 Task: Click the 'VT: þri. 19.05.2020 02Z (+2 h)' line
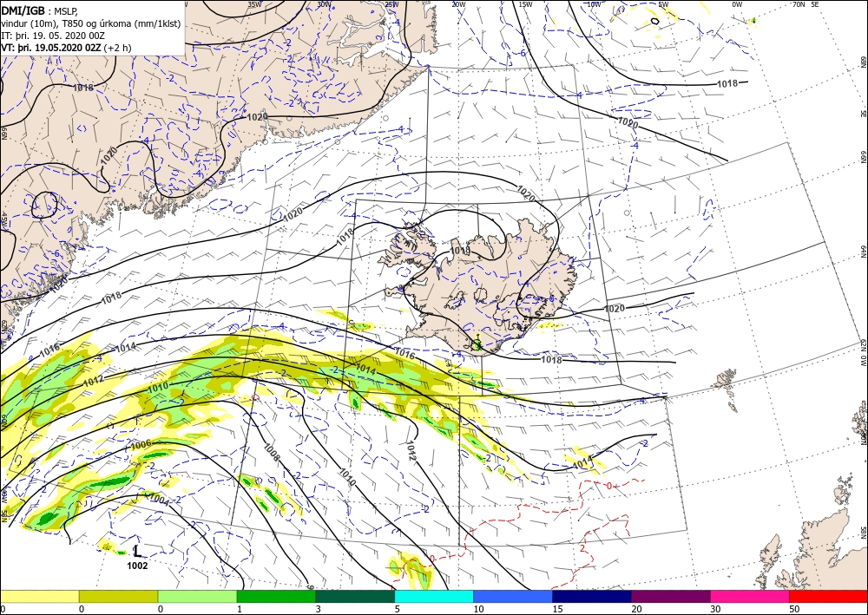click(x=67, y=48)
